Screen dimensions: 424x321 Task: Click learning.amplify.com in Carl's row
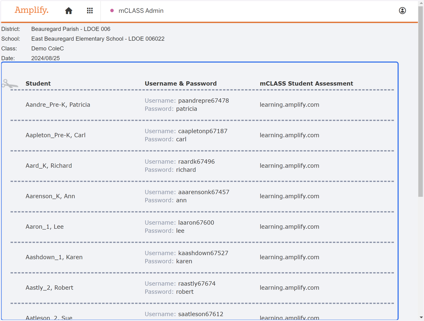[x=289, y=135]
